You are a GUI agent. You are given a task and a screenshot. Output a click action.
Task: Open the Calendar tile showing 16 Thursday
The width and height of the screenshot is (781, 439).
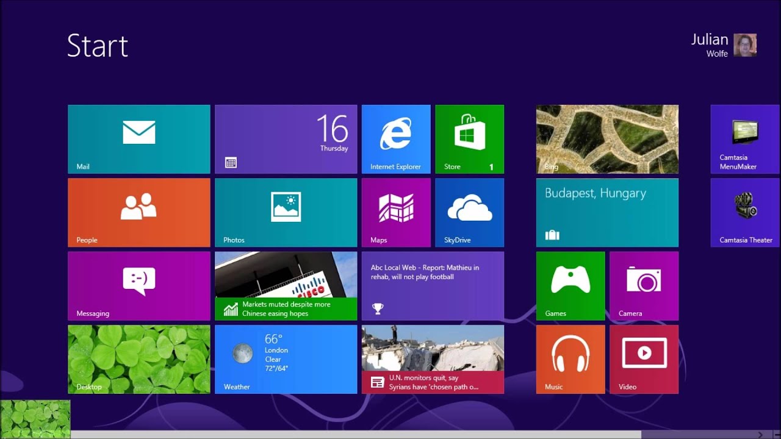tap(286, 139)
